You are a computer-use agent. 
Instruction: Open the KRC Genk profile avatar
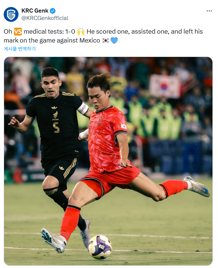[x=11, y=14]
